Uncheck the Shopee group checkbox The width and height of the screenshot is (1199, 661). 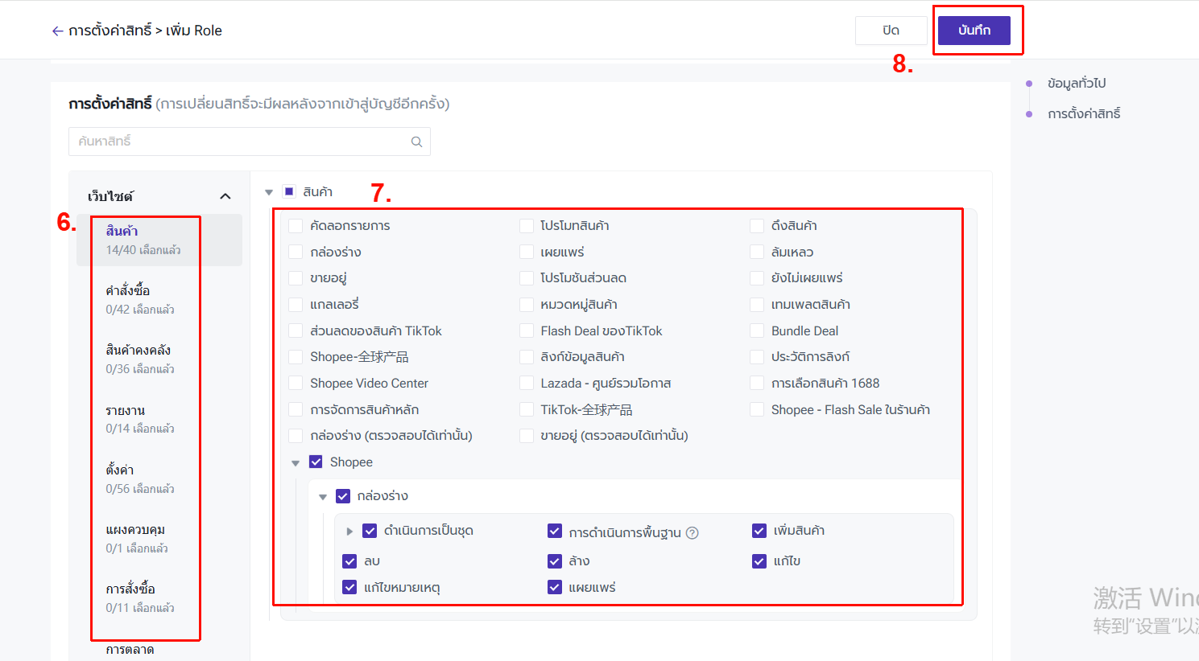(316, 462)
